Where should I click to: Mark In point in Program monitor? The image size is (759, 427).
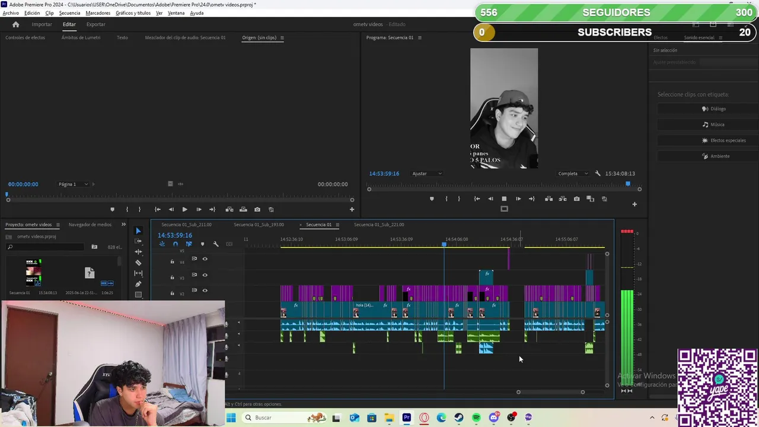click(x=447, y=199)
